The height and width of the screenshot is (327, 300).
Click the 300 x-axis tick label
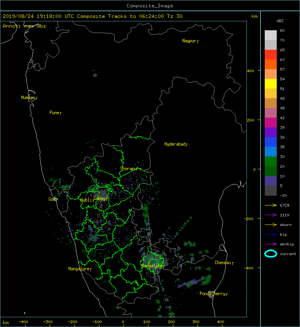coord(196,322)
